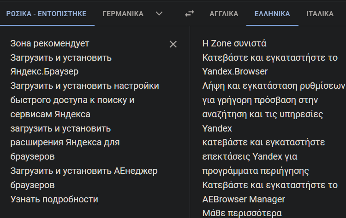Switch target language to ΙΤΑΛΙΚΑ
Image resolution: width=346 pixels, height=218 pixels.
tap(320, 14)
